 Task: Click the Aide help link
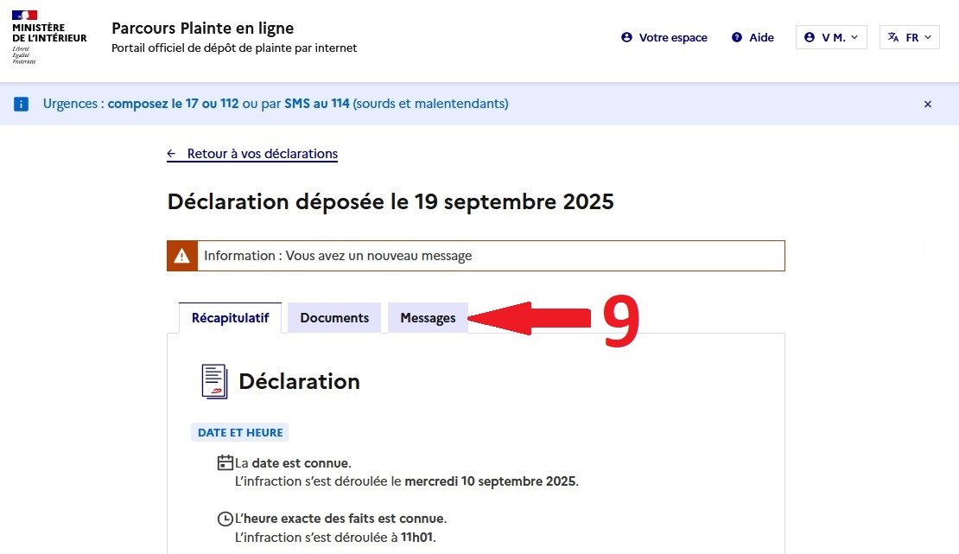(760, 37)
